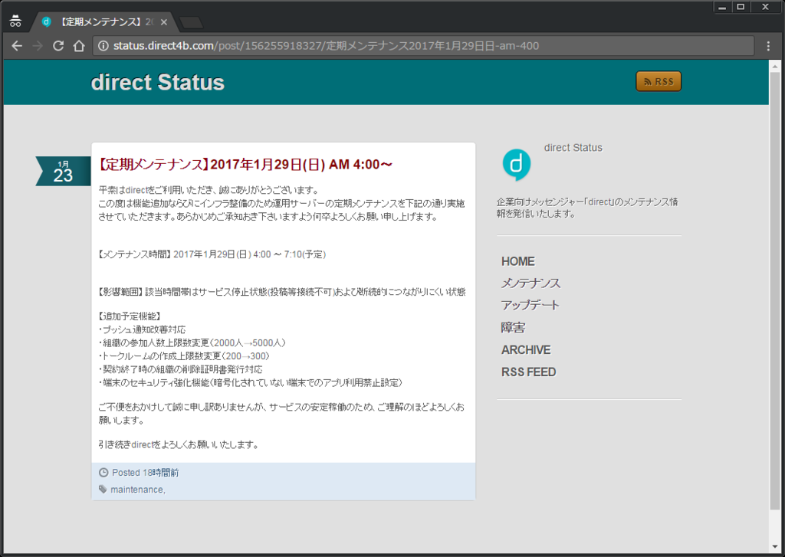Image resolution: width=785 pixels, height=557 pixels.
Task: Click the incognito icon in title bar
Action: (x=15, y=21)
